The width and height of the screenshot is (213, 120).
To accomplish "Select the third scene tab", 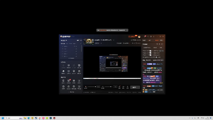I will point(70,44).
